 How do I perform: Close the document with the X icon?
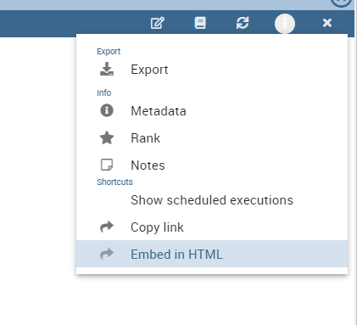327,23
